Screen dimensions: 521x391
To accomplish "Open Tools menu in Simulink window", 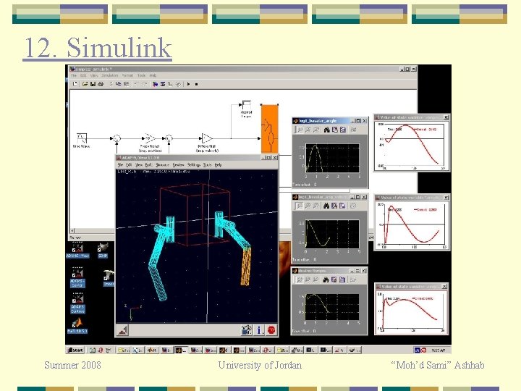I will [142, 75].
